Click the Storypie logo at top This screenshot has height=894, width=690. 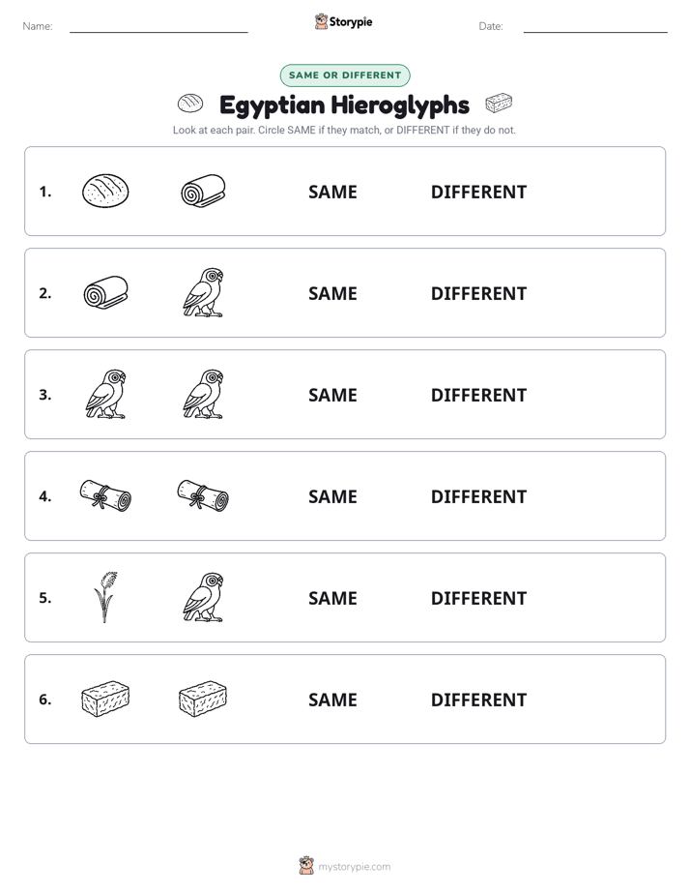pyautogui.click(x=343, y=21)
